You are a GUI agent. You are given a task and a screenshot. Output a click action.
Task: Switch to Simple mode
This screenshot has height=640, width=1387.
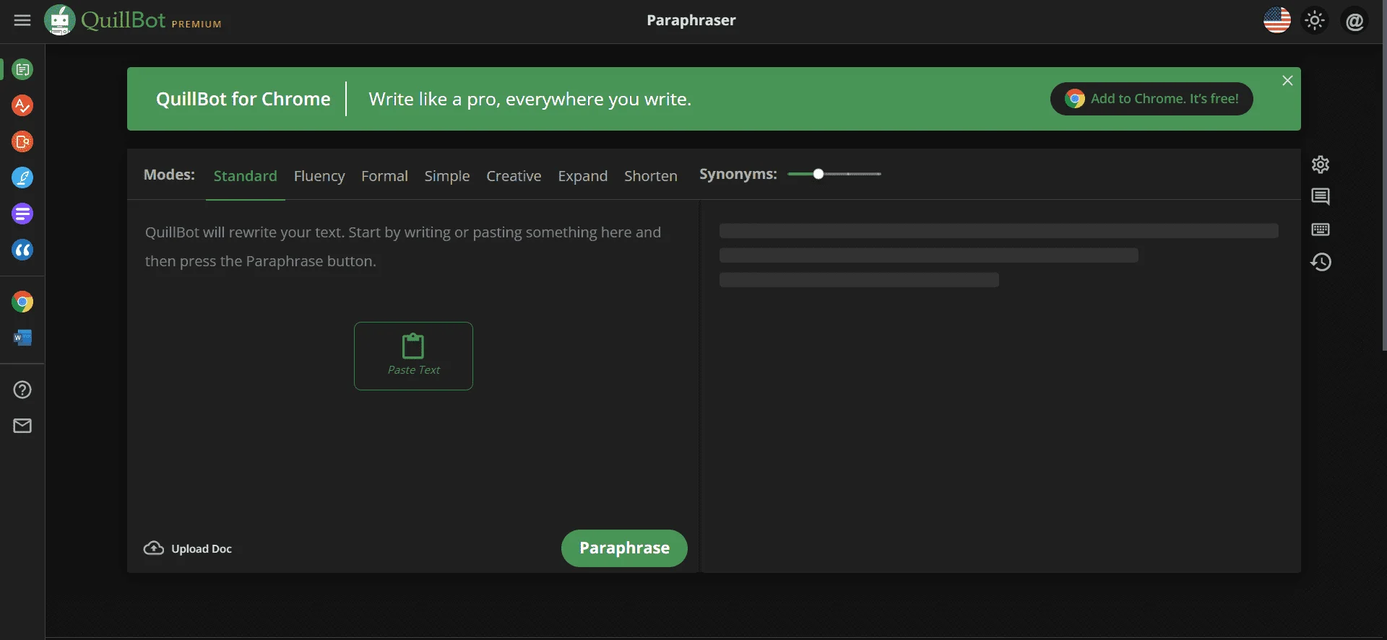pos(447,176)
